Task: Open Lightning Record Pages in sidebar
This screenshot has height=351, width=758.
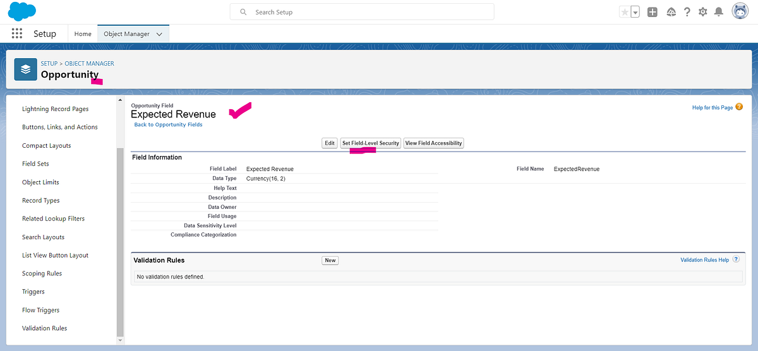Action: tap(56, 109)
